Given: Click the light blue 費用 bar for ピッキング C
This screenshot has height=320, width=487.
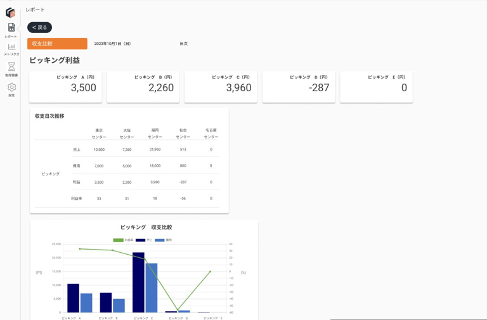Looking at the screenshot, I should pyautogui.click(x=152, y=288).
